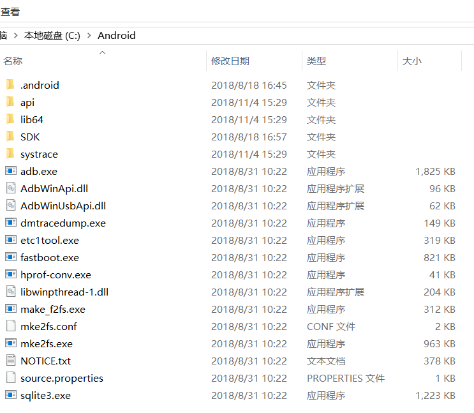Click the PROPERTIES 文件 type cell
474x413 pixels.
(346, 379)
